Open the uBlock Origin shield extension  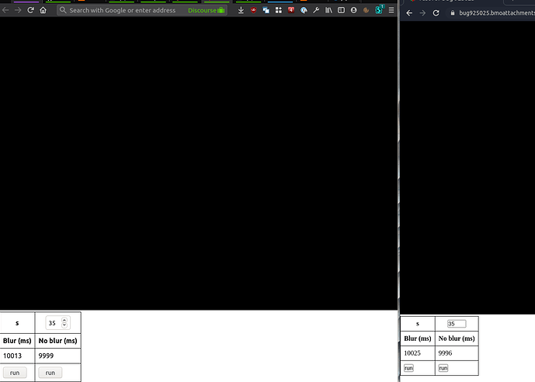[x=253, y=10]
